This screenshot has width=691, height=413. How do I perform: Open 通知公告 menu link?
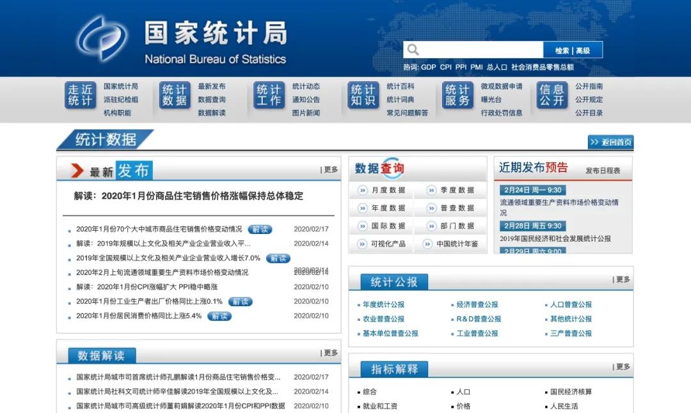tap(306, 100)
